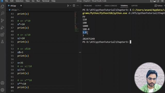Viewport: 165px width, 93px height.
Task: Click the 100.0 terminal output line
Action: pyautogui.click(x=86, y=29)
